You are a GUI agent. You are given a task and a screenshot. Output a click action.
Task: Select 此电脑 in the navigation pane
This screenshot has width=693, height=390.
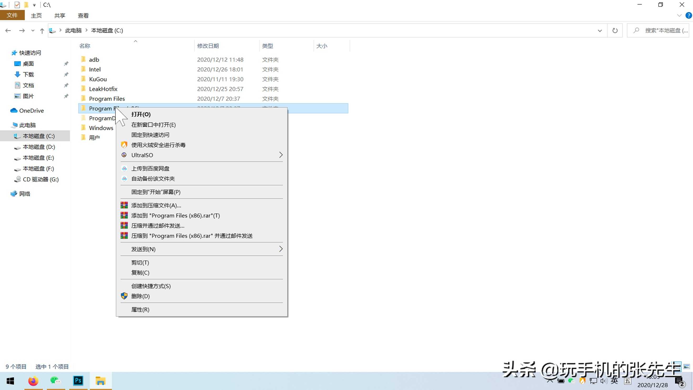27,125
